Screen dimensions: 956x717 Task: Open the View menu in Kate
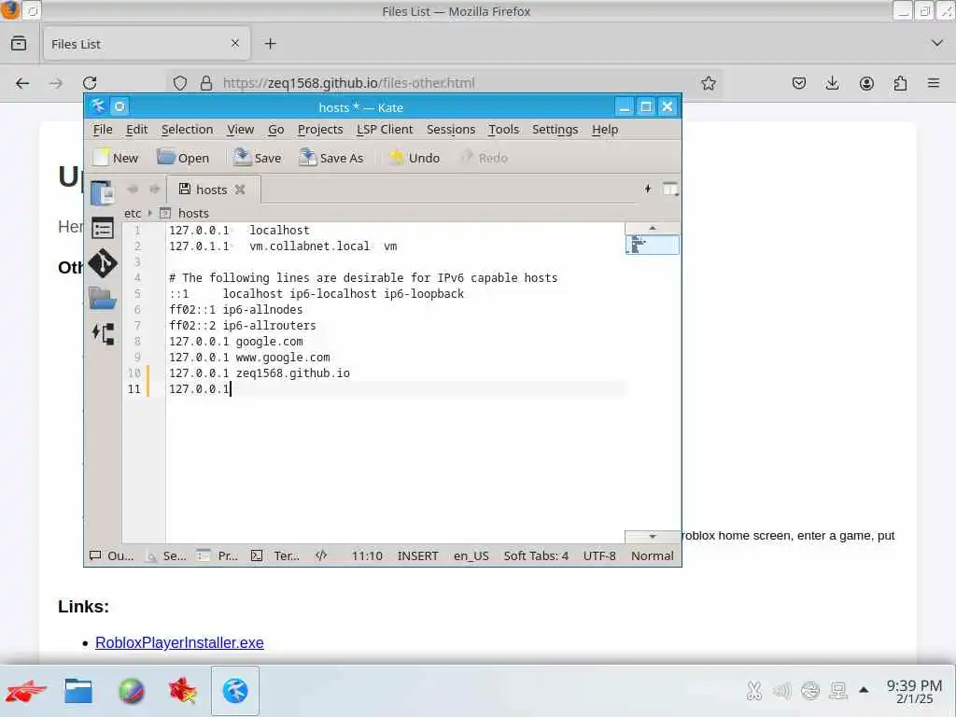click(x=240, y=129)
